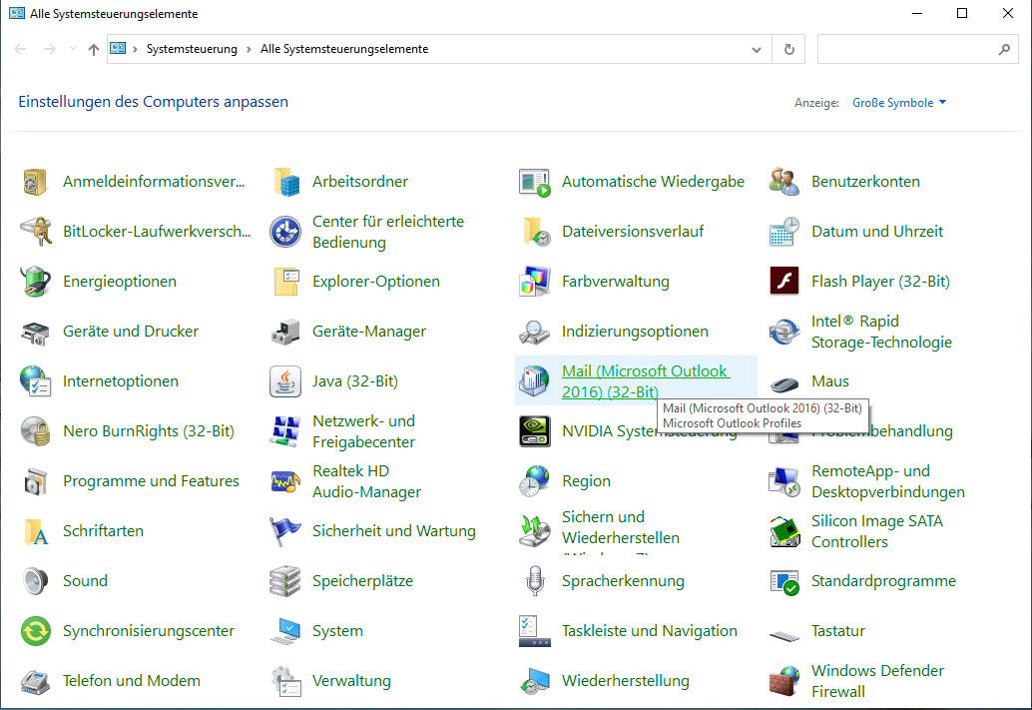Open recent locations dropdown arrow
Image resolution: width=1032 pixels, height=710 pixels.
click(x=73, y=49)
